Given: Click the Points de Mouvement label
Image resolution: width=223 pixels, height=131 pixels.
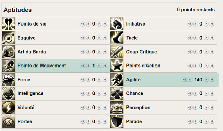Looking at the screenshot, I should pos(42,66).
